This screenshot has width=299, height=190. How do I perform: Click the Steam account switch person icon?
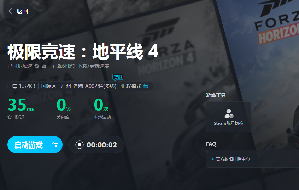coord(229,114)
